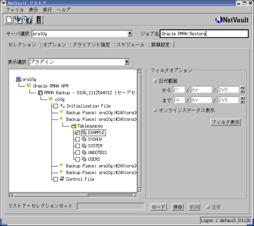The image size is (254, 226).
Task: Open the サーバ選択 dropdown arrow
Action: pos(130,34)
